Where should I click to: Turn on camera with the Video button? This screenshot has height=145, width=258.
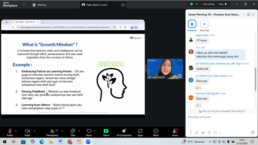click(x=27, y=132)
